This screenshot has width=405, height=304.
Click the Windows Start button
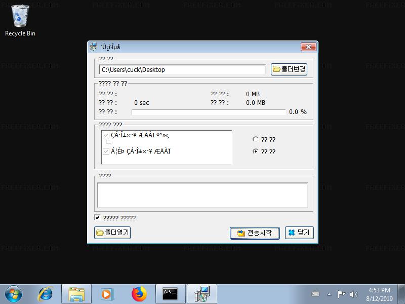[14, 293]
